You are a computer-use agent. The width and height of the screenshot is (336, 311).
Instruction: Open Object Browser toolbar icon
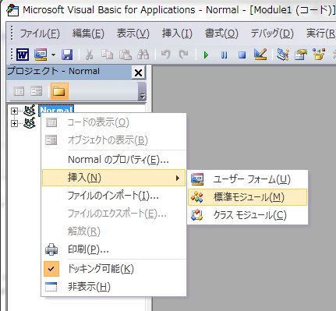pyautogui.click(x=319, y=55)
